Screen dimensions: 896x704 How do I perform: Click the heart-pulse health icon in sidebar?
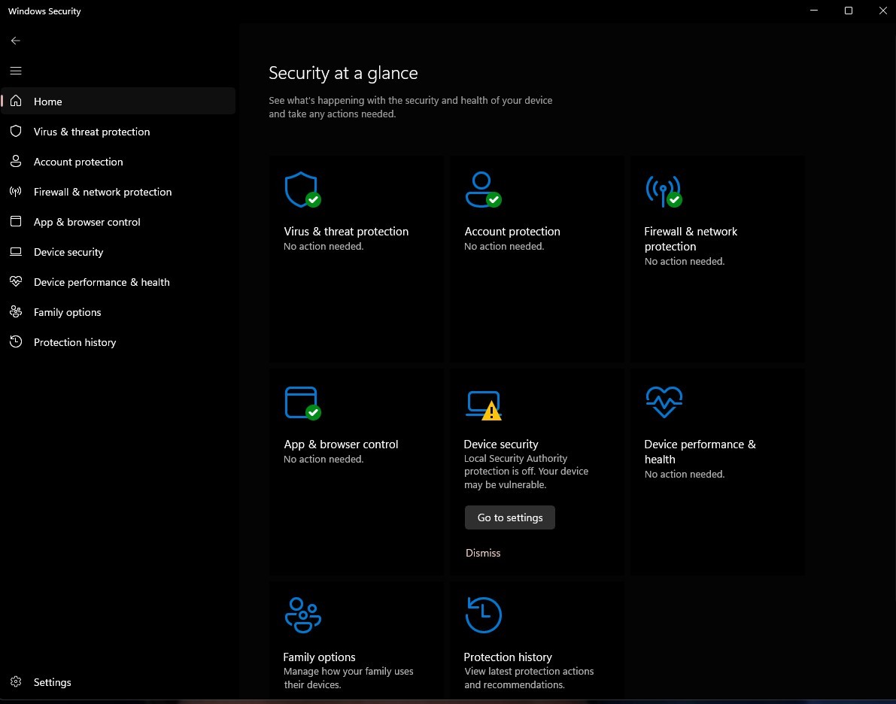(x=16, y=282)
